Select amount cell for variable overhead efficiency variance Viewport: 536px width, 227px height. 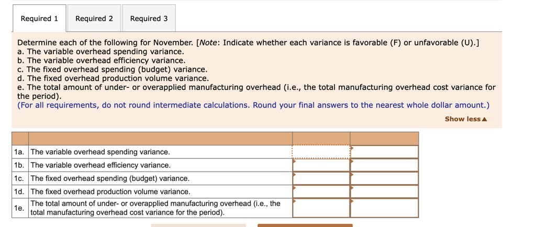click(321, 165)
